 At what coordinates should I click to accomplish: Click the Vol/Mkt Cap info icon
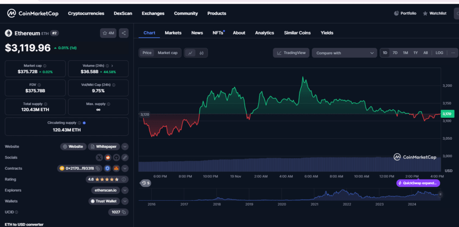[x=113, y=85]
